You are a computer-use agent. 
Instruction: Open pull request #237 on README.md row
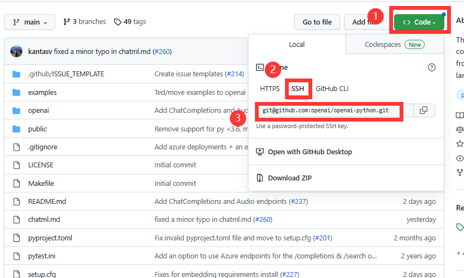coord(298,202)
